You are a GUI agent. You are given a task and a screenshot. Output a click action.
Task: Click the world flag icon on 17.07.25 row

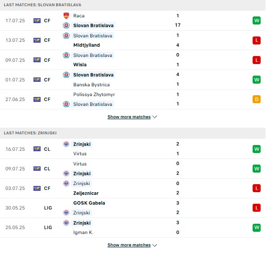coord(37,20)
